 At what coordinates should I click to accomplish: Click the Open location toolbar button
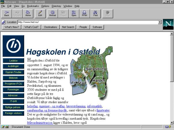click(x=74, y=13)
